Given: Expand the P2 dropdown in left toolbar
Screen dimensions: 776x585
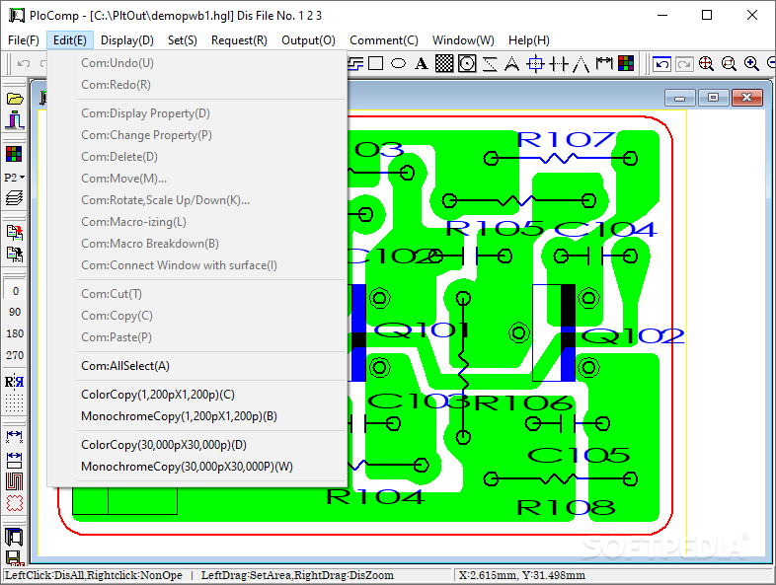Looking at the screenshot, I should click(15, 177).
